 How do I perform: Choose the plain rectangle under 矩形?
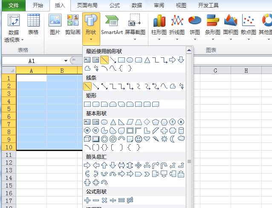pyautogui.click(x=87, y=104)
